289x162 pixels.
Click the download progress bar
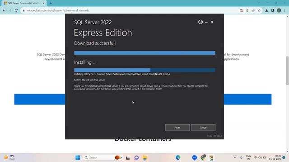tap(144, 53)
